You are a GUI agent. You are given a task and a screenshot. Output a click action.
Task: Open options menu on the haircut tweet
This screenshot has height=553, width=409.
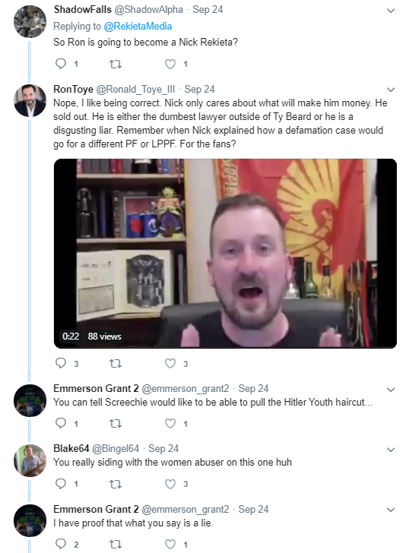(391, 390)
